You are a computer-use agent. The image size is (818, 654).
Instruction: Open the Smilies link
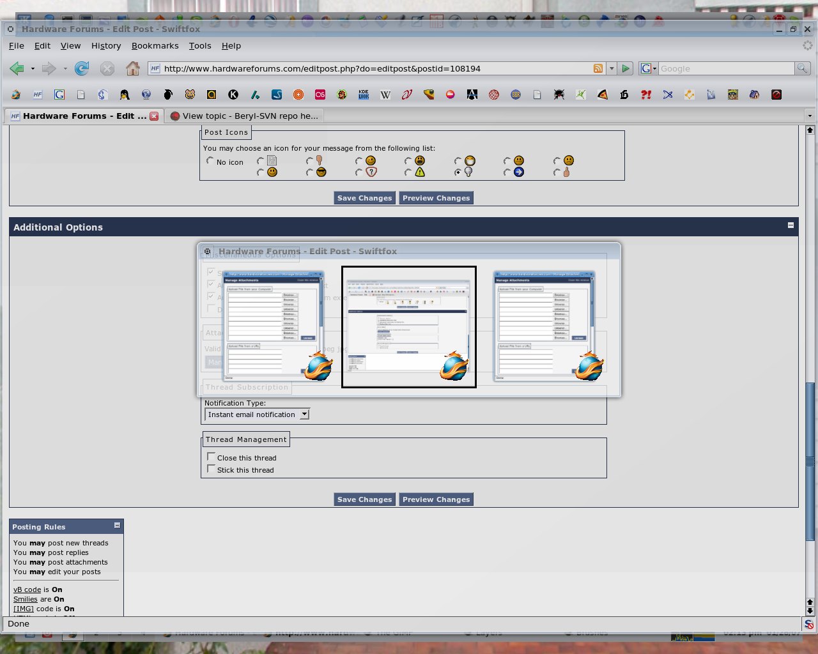pos(26,599)
